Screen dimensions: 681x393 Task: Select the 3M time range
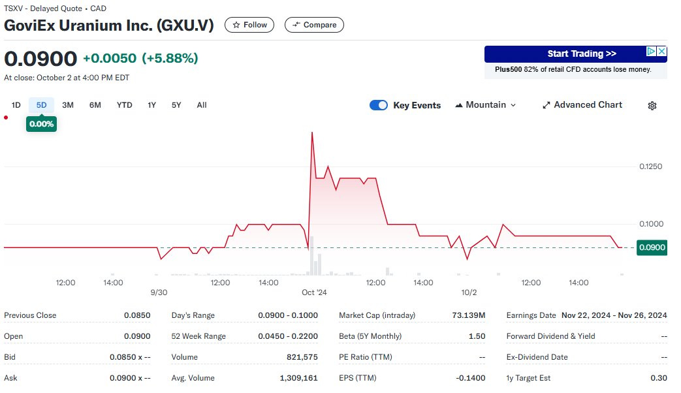(68, 104)
